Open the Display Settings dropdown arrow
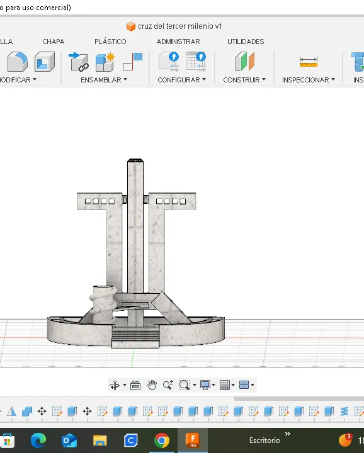This screenshot has height=453, width=364. 213,385
